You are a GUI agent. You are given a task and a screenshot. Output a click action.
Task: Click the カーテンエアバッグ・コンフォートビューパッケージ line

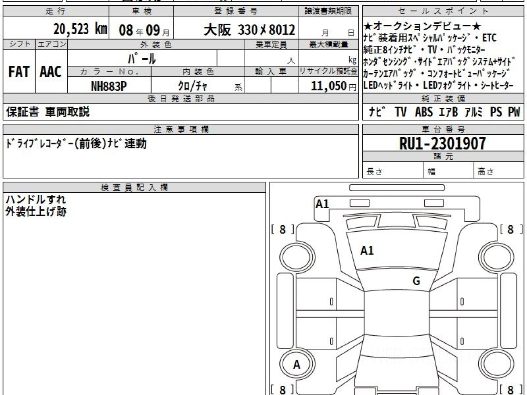pyautogui.click(x=437, y=73)
